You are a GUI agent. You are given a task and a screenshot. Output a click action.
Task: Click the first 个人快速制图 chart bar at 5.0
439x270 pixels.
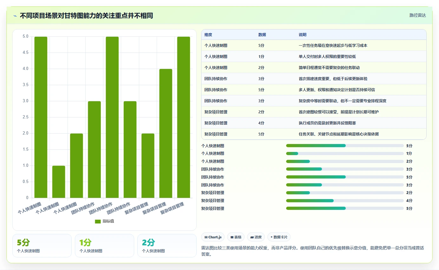41,117
